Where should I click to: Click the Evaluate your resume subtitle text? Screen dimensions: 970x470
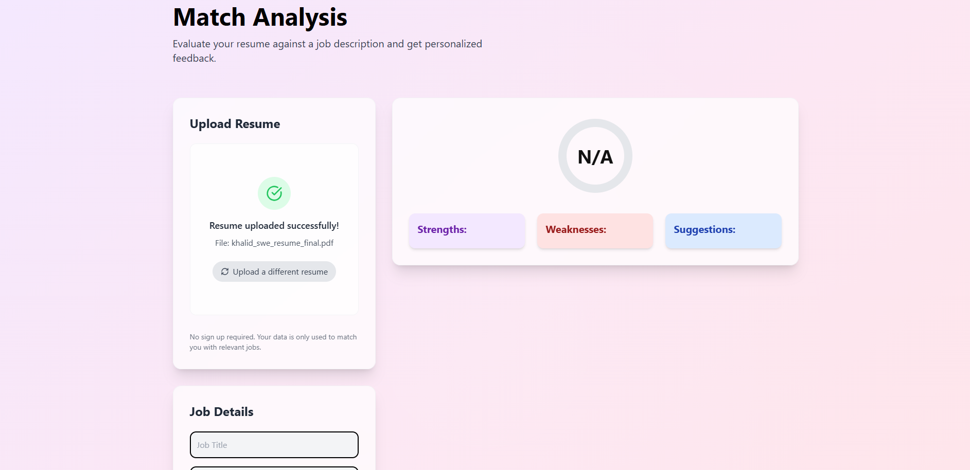[x=327, y=51]
